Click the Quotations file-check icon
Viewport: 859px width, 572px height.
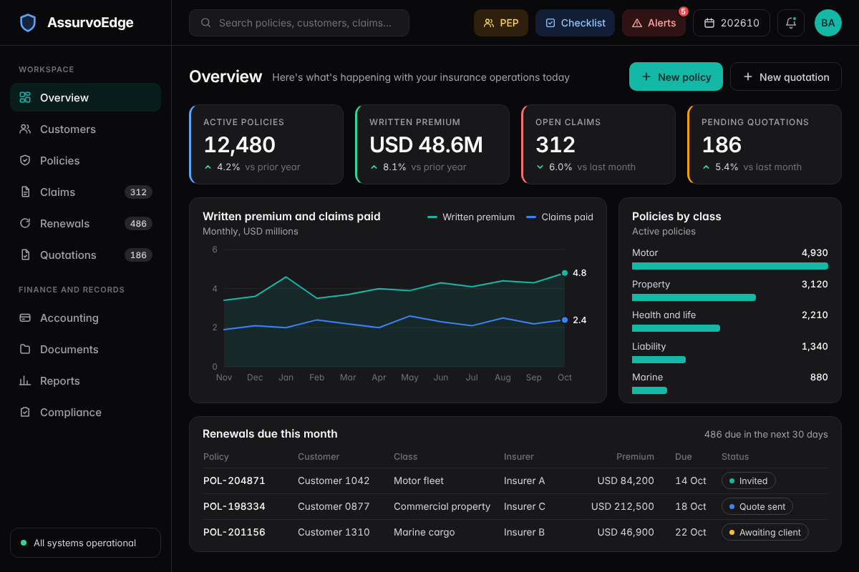tap(25, 255)
